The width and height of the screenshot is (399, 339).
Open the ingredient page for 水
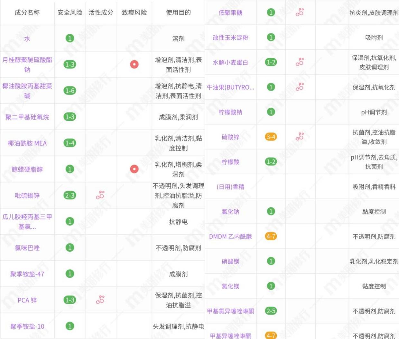click(x=27, y=38)
